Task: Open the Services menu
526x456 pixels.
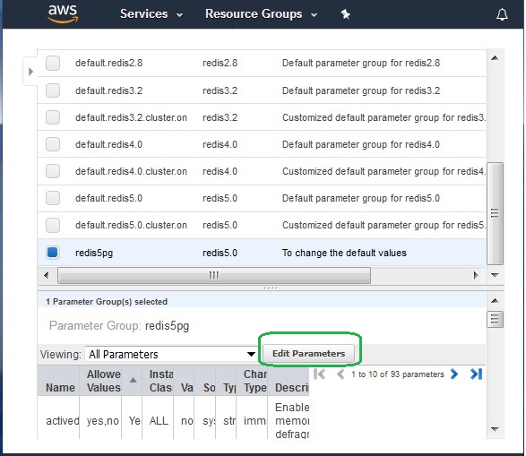Action: (x=151, y=14)
